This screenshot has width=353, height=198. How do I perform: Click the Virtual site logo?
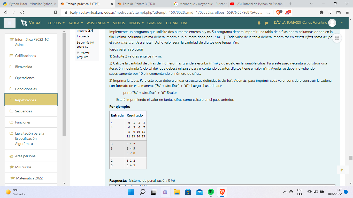pyautogui.click(x=31, y=23)
